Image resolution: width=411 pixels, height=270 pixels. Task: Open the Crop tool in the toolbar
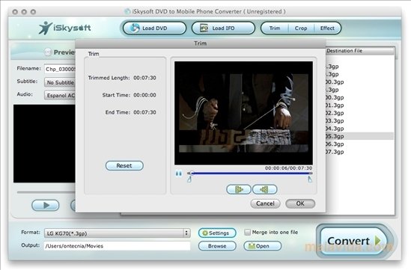(x=301, y=28)
